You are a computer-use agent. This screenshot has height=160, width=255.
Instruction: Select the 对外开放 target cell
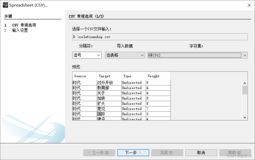[109, 83]
